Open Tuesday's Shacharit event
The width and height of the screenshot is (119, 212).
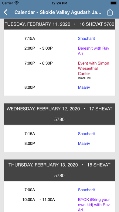coord(87,38)
